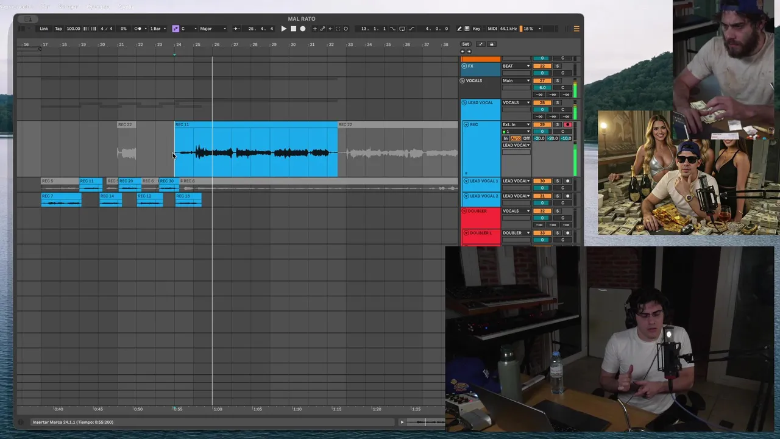The image size is (780, 439).
Task: Enable Draw Mode pencil icon
Action: point(459,29)
